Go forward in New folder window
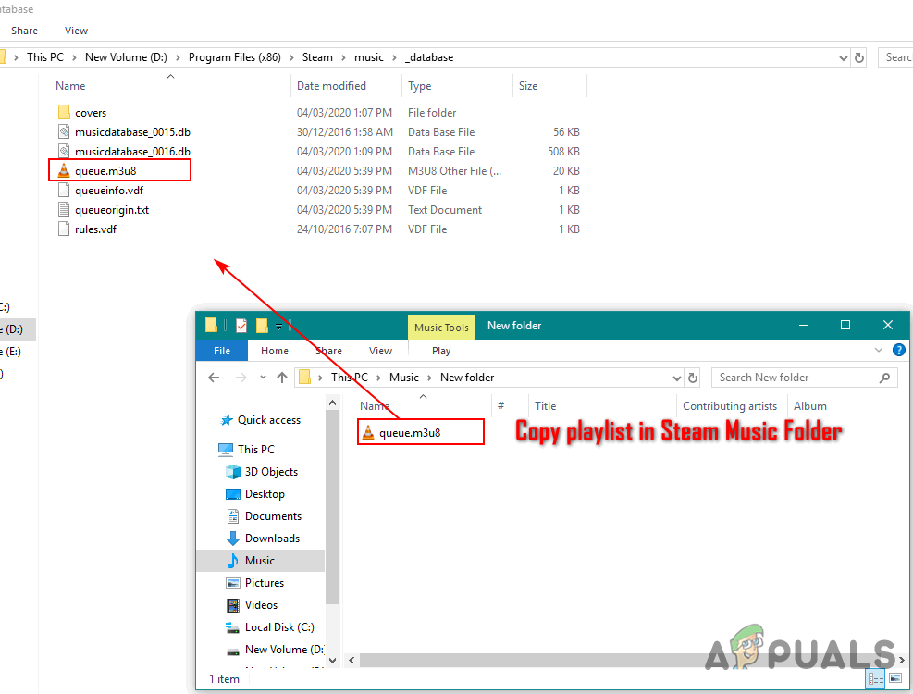The height and width of the screenshot is (694, 913). [241, 378]
